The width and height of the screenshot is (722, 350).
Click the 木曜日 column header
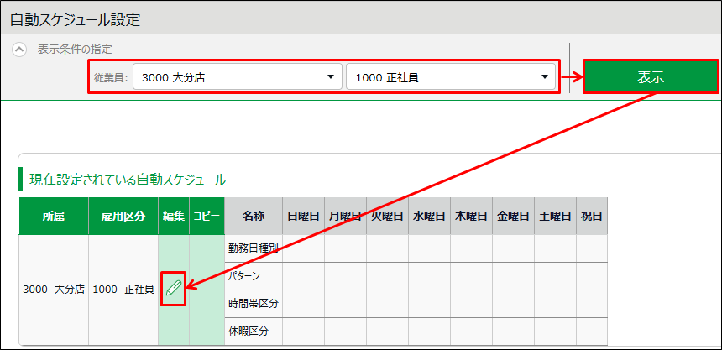pos(471,216)
